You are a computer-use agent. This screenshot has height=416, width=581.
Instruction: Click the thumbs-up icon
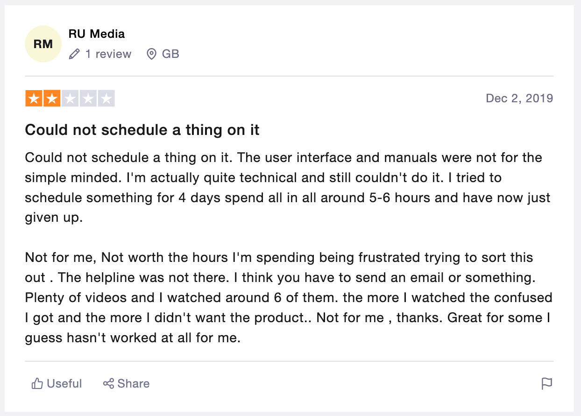37,384
